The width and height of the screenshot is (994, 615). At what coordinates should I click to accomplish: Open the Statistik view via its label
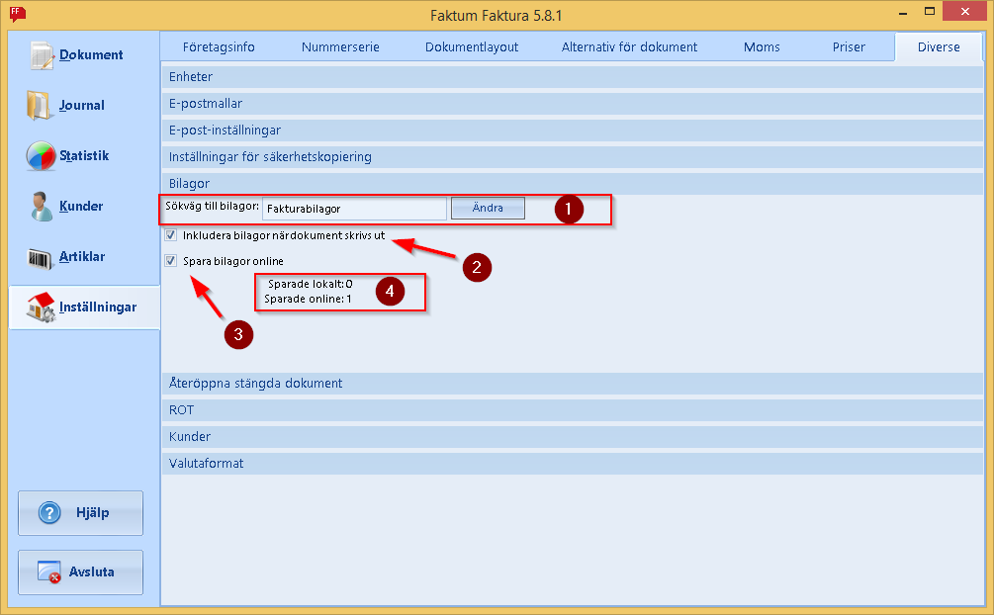click(x=84, y=156)
